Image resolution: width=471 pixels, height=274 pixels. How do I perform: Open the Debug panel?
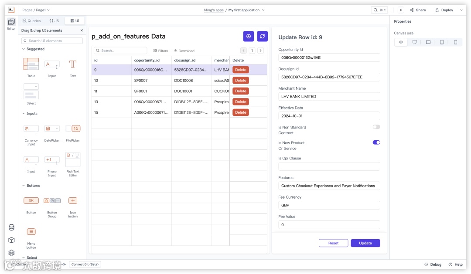pos(433,264)
